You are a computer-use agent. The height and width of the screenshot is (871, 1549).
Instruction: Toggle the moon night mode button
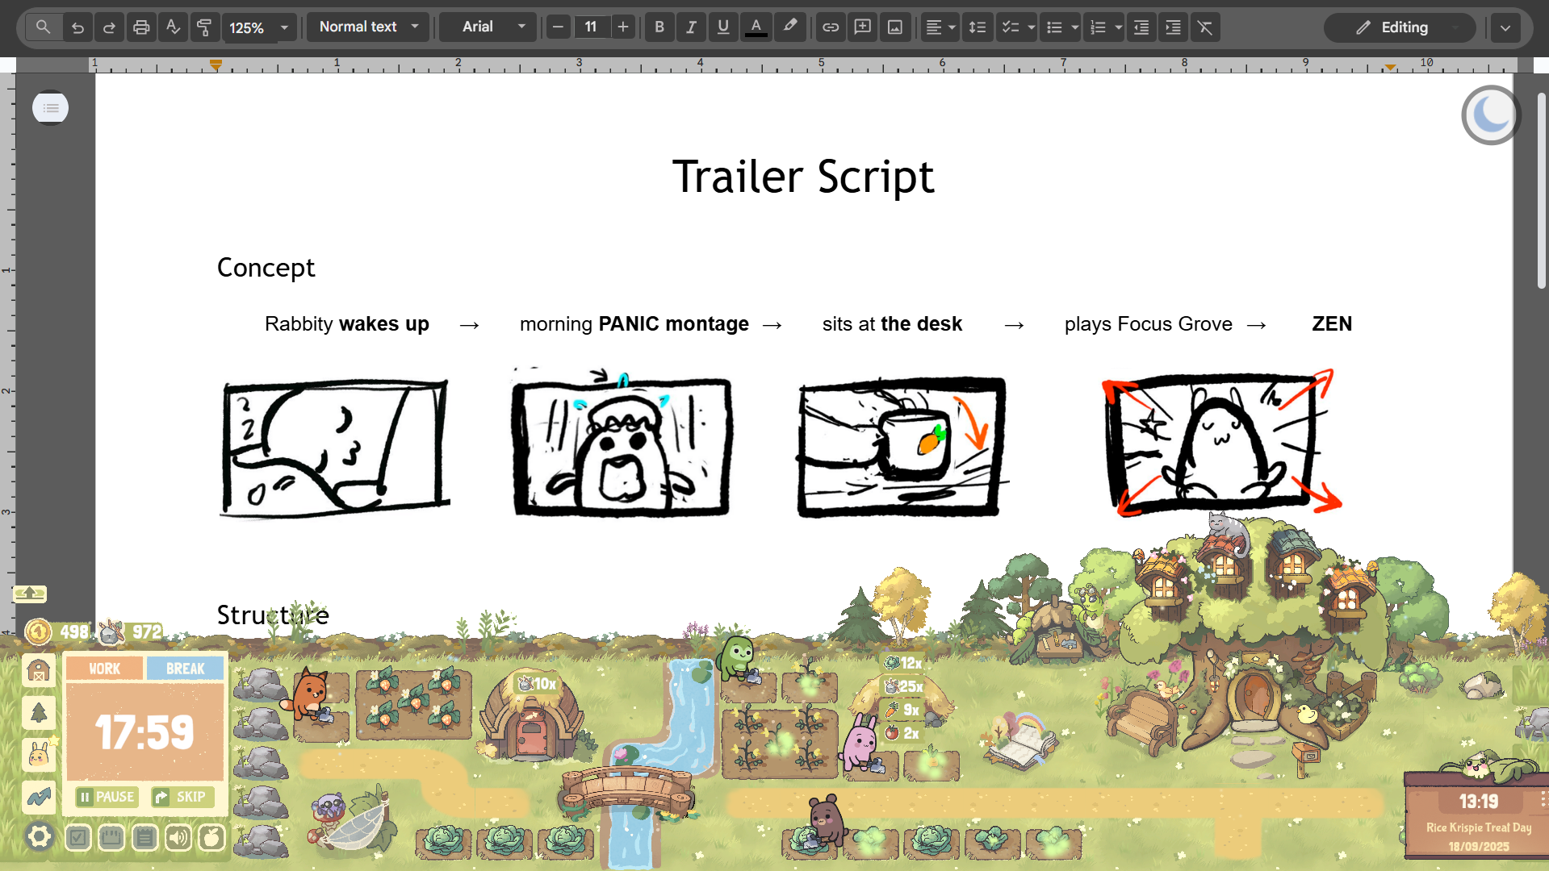pyautogui.click(x=1491, y=115)
